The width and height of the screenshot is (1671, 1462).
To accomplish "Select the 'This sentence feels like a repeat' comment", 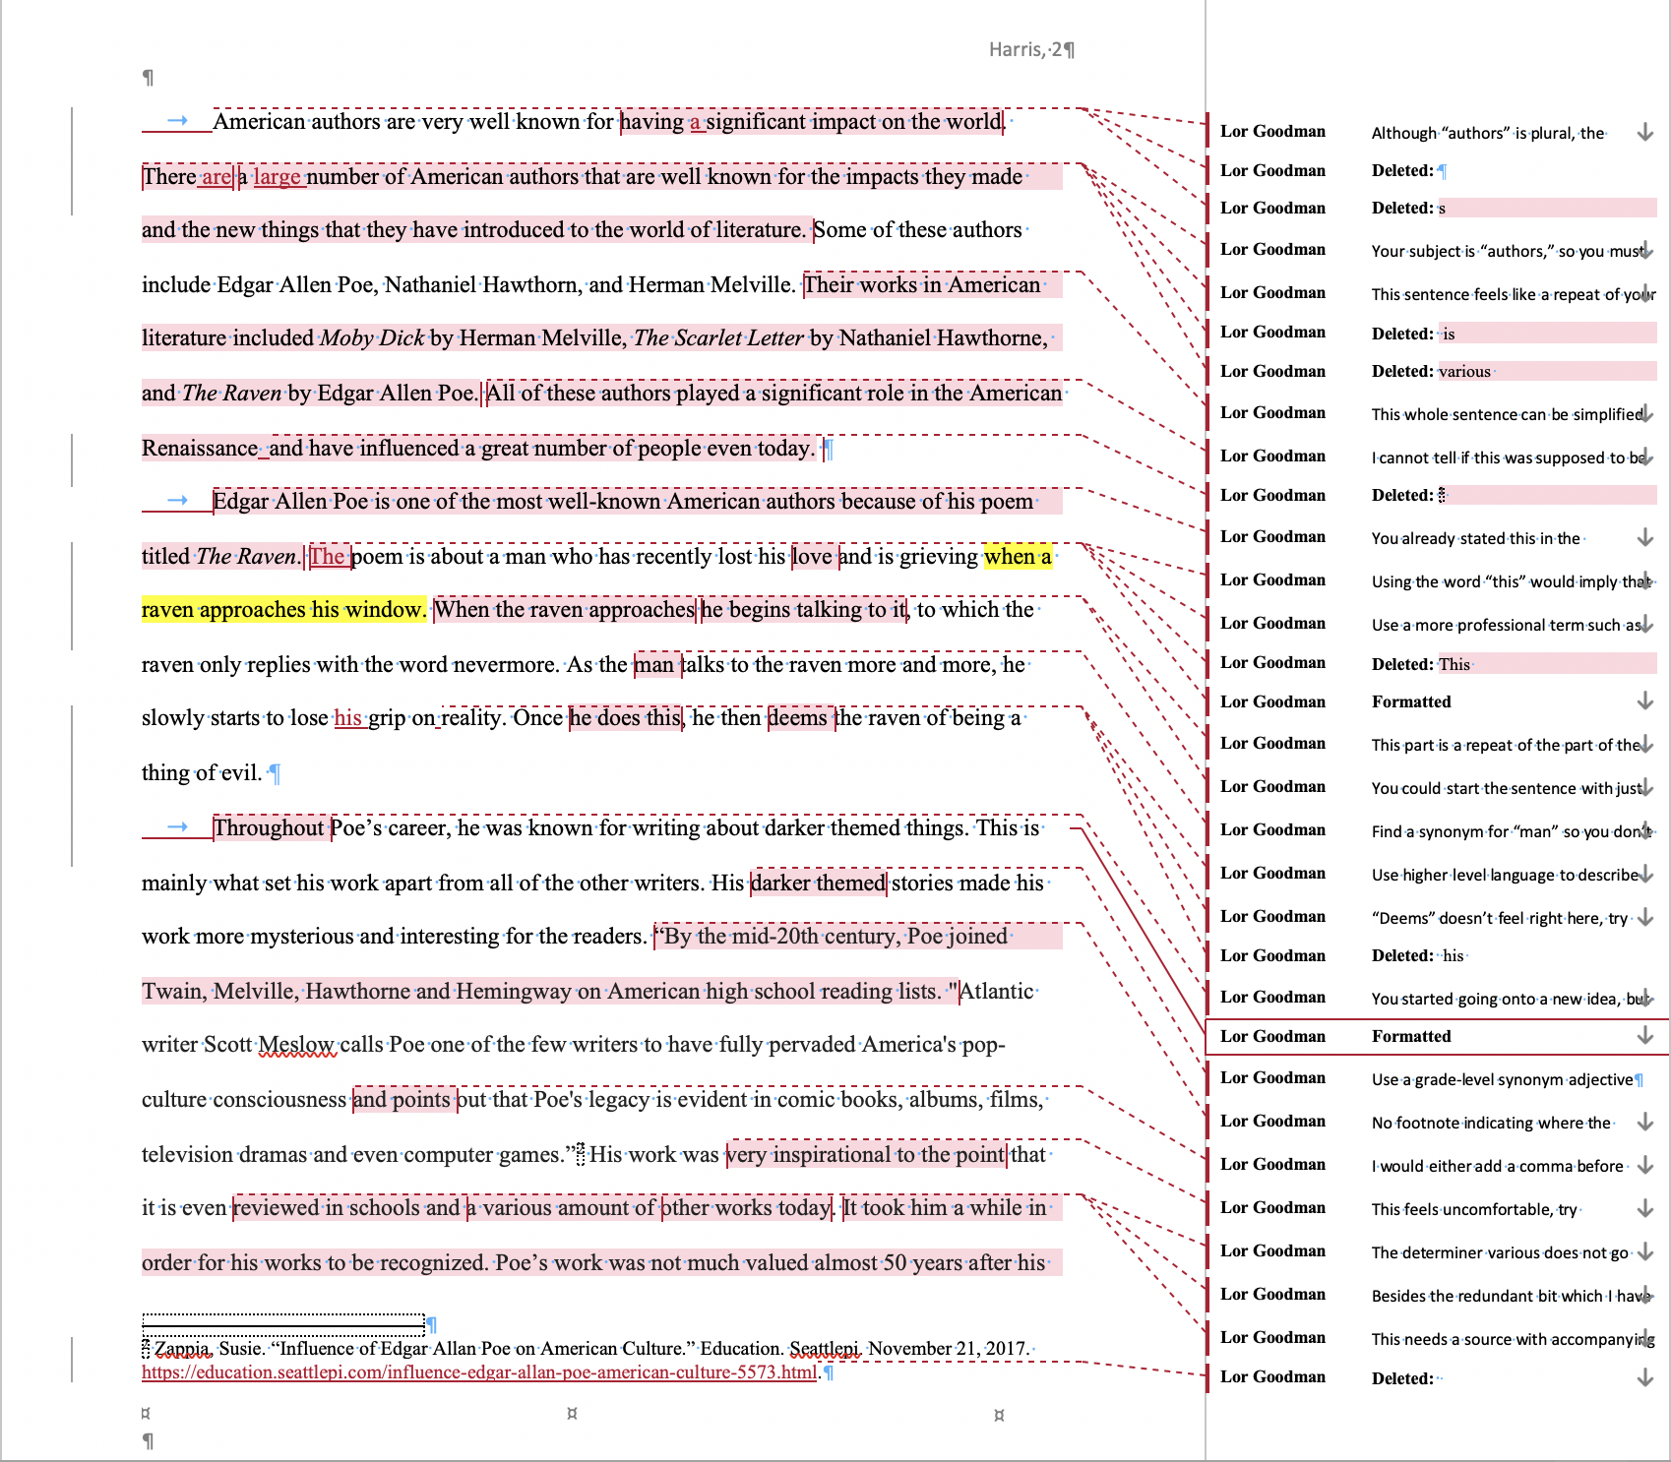I will pyautogui.click(x=1437, y=293).
